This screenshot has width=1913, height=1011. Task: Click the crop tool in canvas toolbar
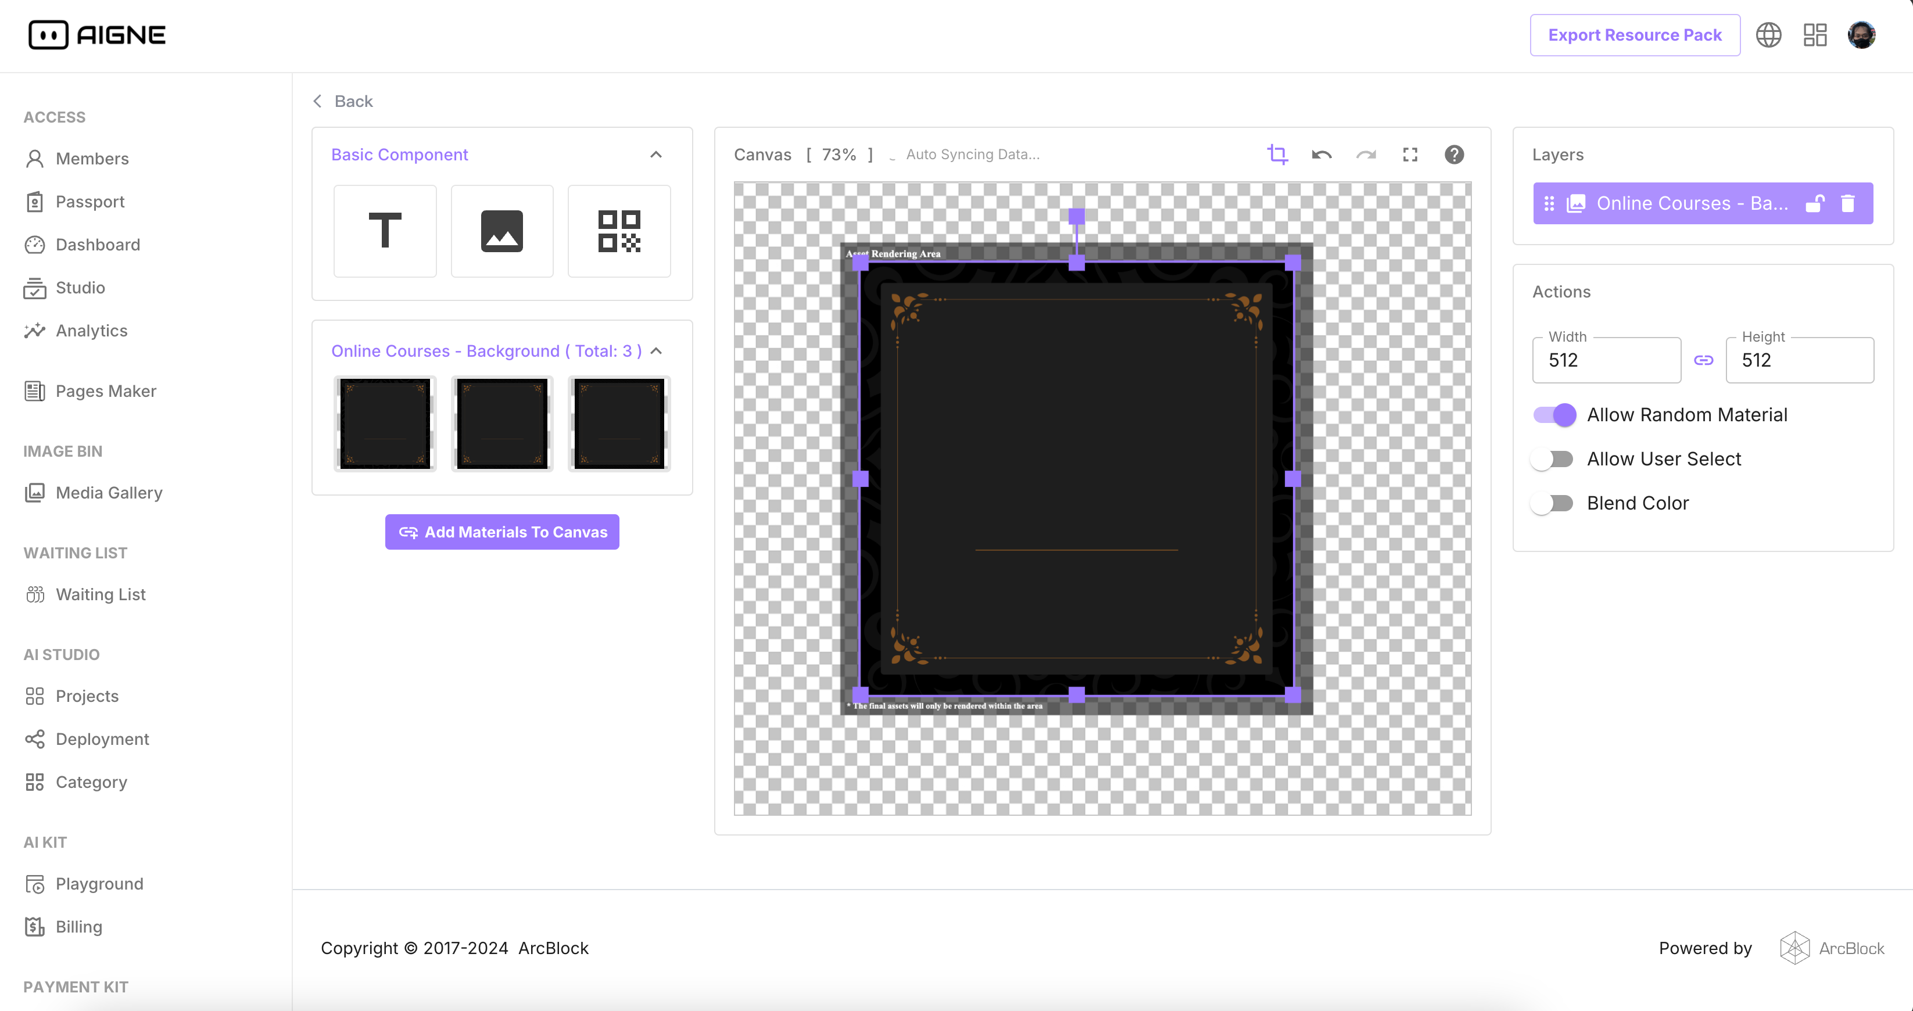[x=1277, y=155]
